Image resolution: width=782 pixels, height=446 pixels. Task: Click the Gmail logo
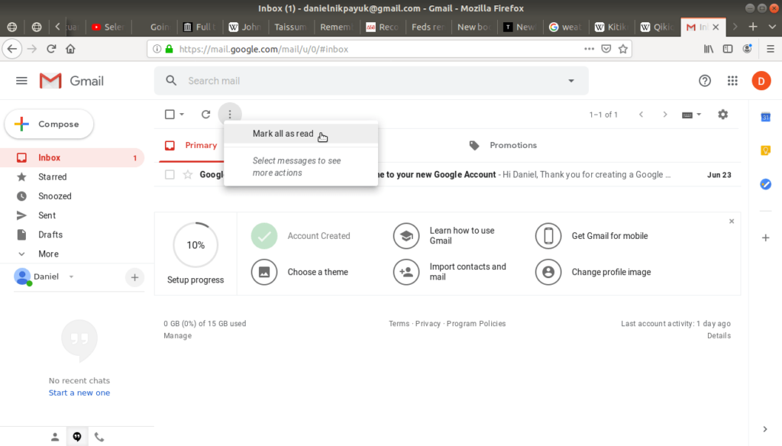[72, 81]
